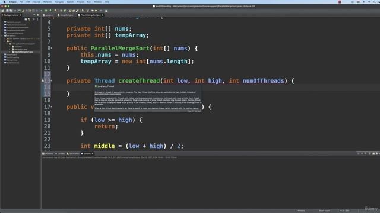Click line number 19 in the gutter
380x213 pixels.
click(x=47, y=120)
